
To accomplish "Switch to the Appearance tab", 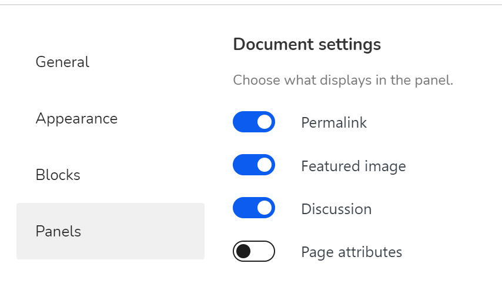I will point(76,118).
